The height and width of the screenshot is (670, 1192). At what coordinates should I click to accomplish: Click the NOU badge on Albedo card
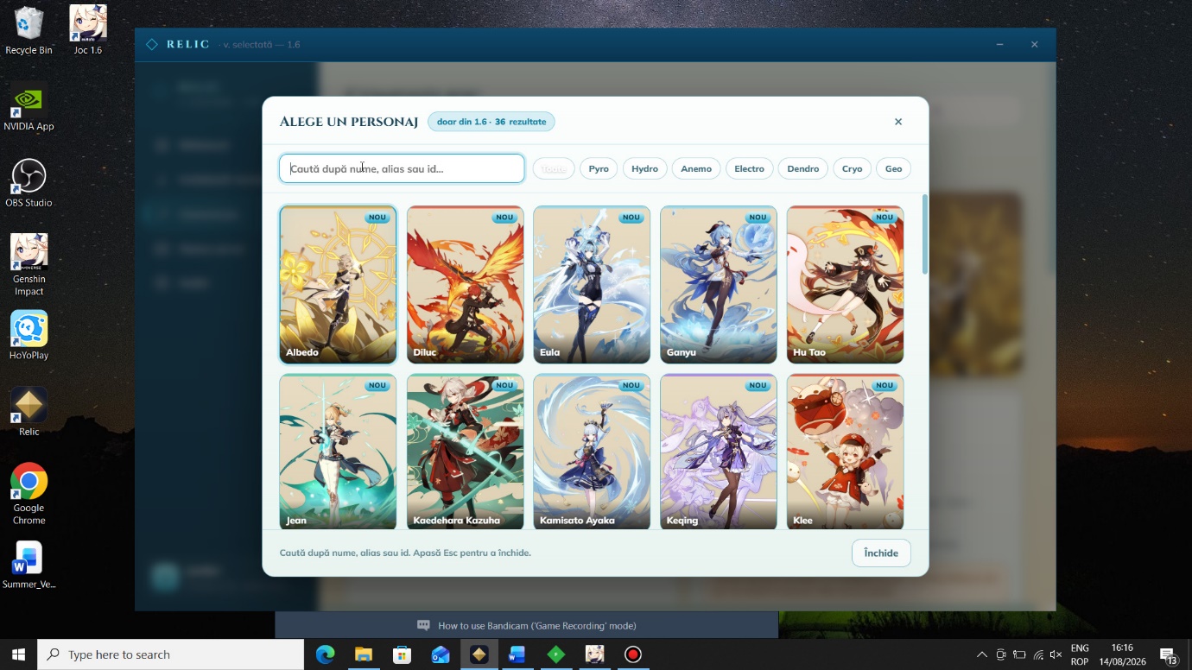click(377, 218)
